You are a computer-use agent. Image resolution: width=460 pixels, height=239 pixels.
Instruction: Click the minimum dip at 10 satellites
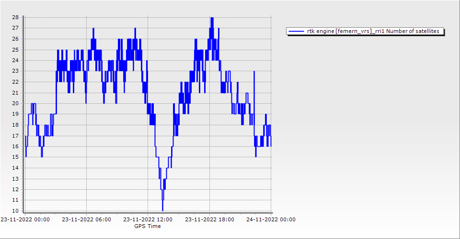[163, 210]
